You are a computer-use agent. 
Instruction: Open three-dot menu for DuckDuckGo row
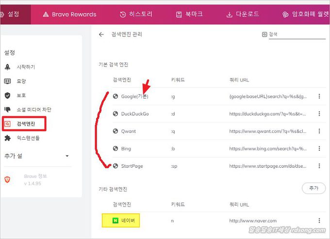(x=319, y=114)
